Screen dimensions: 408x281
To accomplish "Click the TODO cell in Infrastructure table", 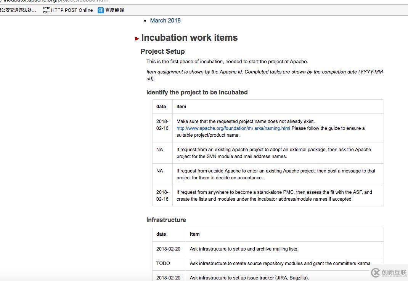I will coord(163,263).
